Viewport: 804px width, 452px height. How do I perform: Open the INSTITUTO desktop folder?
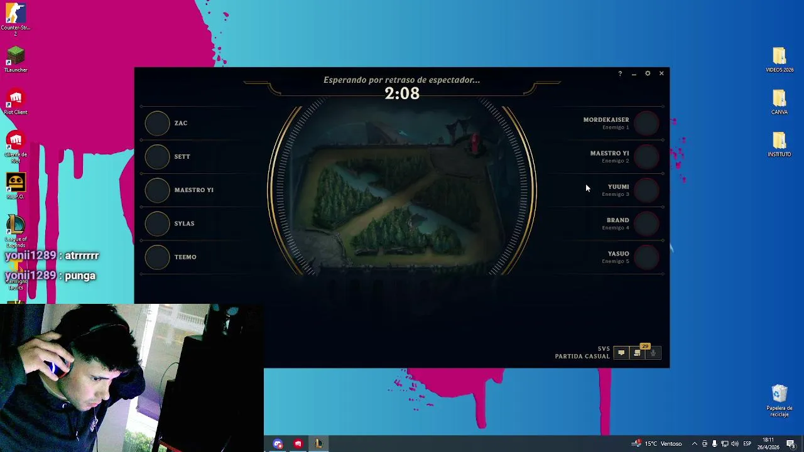click(780, 144)
